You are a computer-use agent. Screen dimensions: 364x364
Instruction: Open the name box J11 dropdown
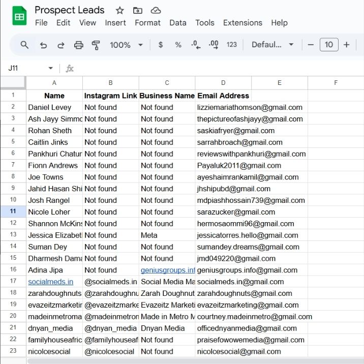click(50, 68)
